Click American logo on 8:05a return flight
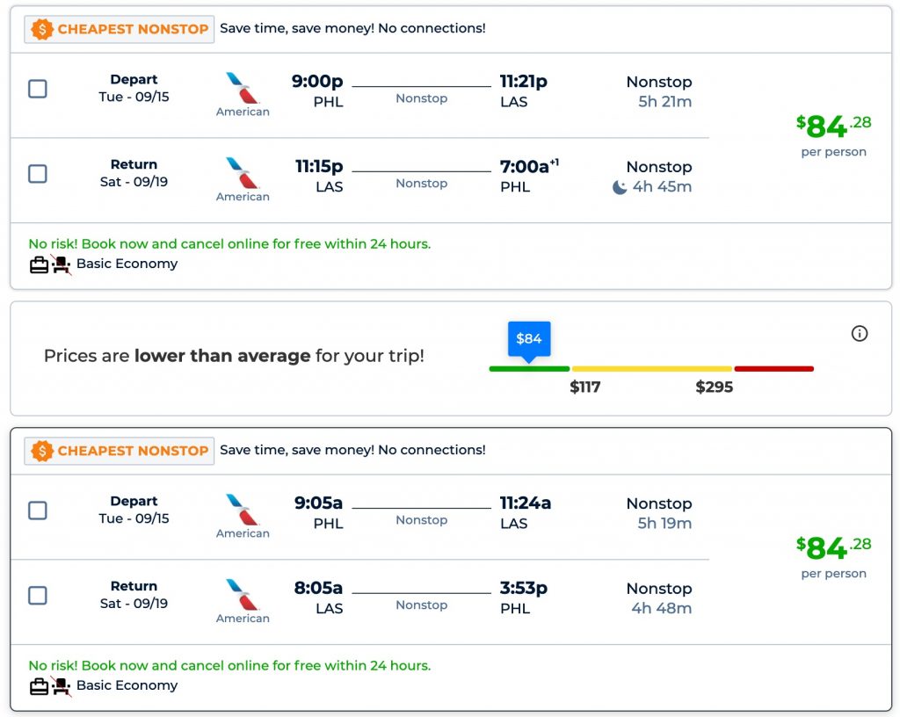Screen dimensions: 900x717 click(x=243, y=596)
